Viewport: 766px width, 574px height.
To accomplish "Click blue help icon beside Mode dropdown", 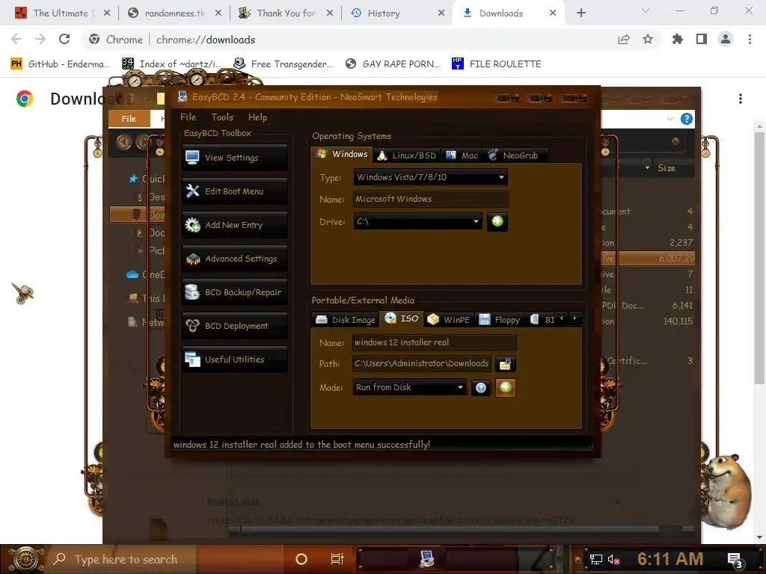I will [x=481, y=388].
